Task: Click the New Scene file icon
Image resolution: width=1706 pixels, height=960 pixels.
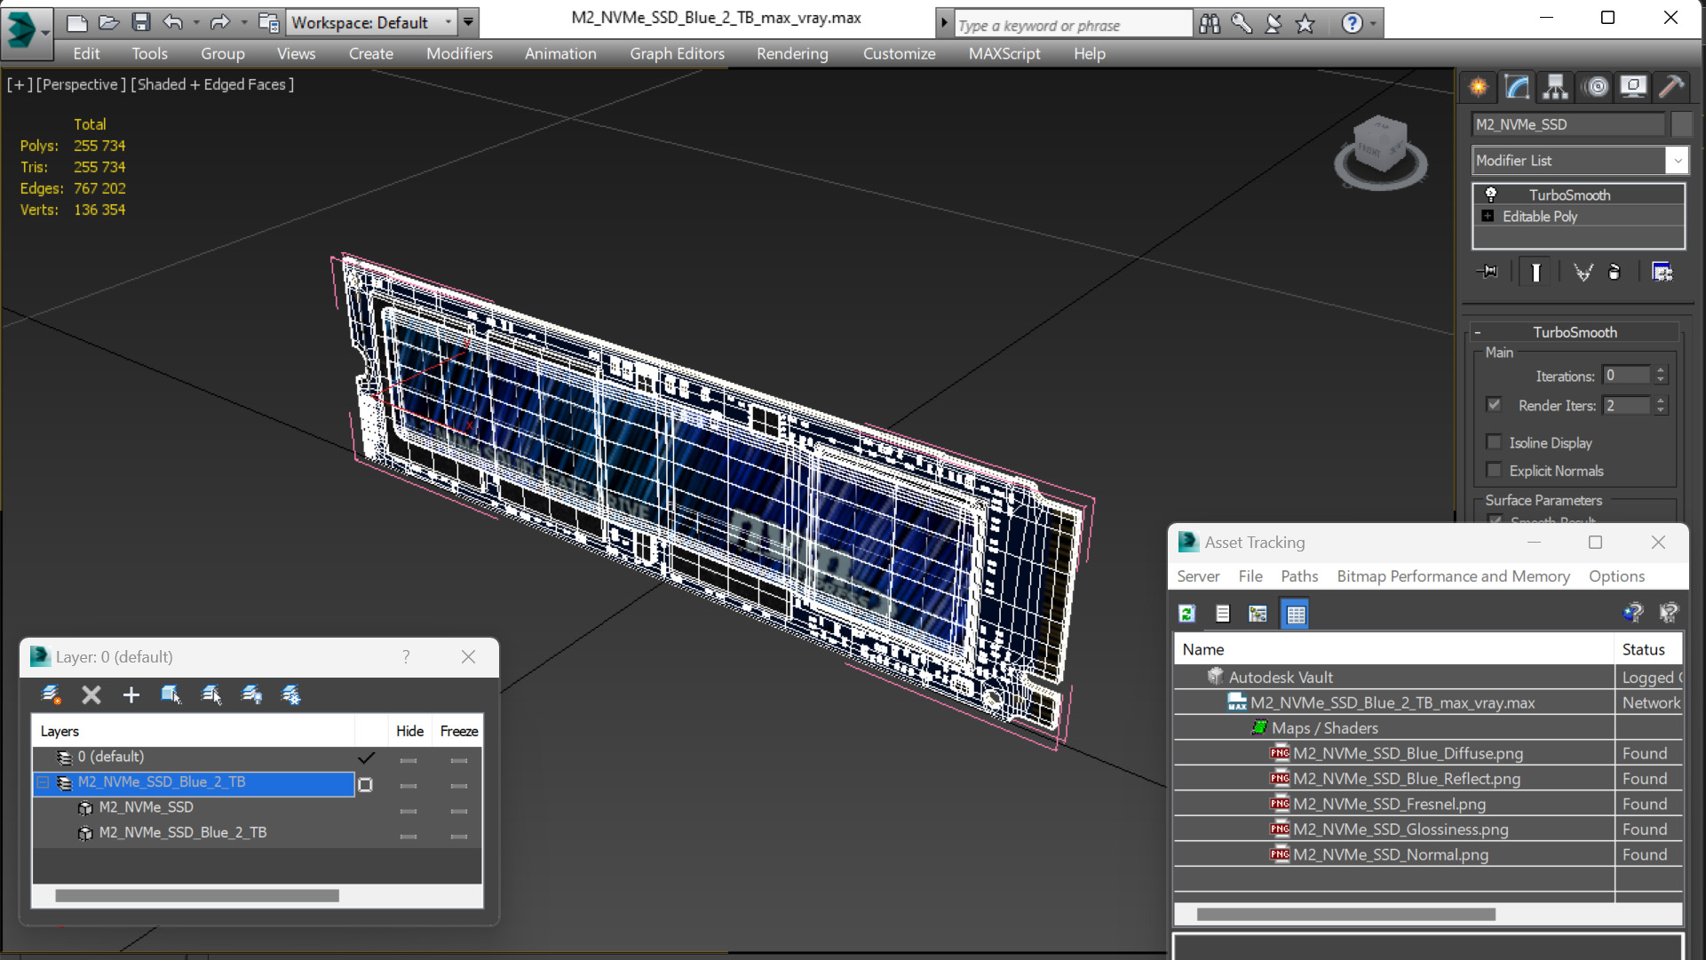Action: click(x=77, y=22)
